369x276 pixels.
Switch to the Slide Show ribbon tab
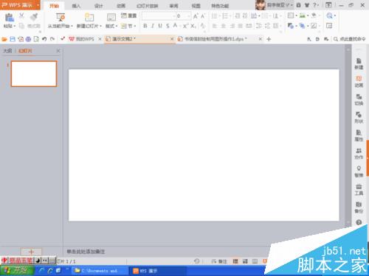tap(147, 6)
